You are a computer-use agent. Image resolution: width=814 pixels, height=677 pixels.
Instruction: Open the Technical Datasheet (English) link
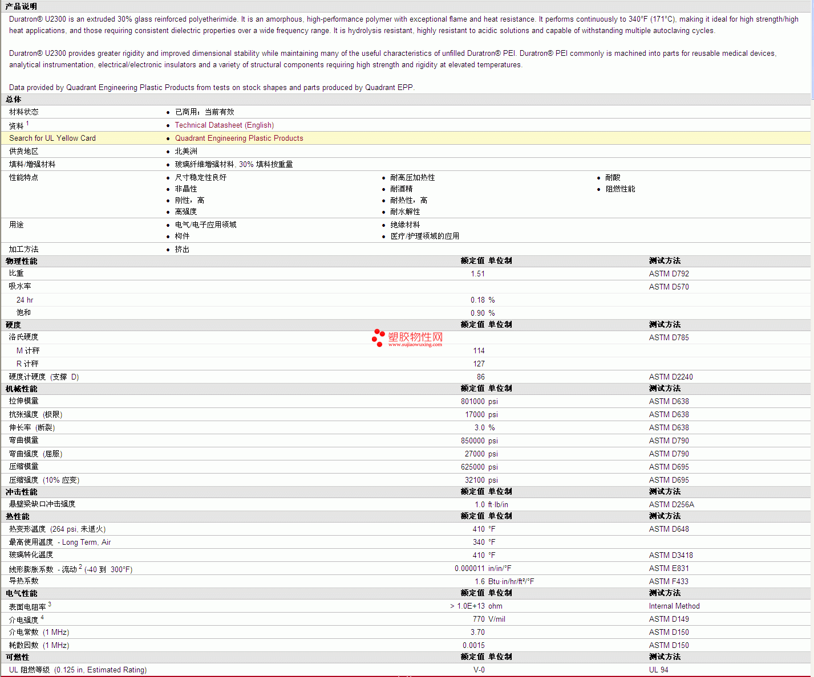(224, 125)
